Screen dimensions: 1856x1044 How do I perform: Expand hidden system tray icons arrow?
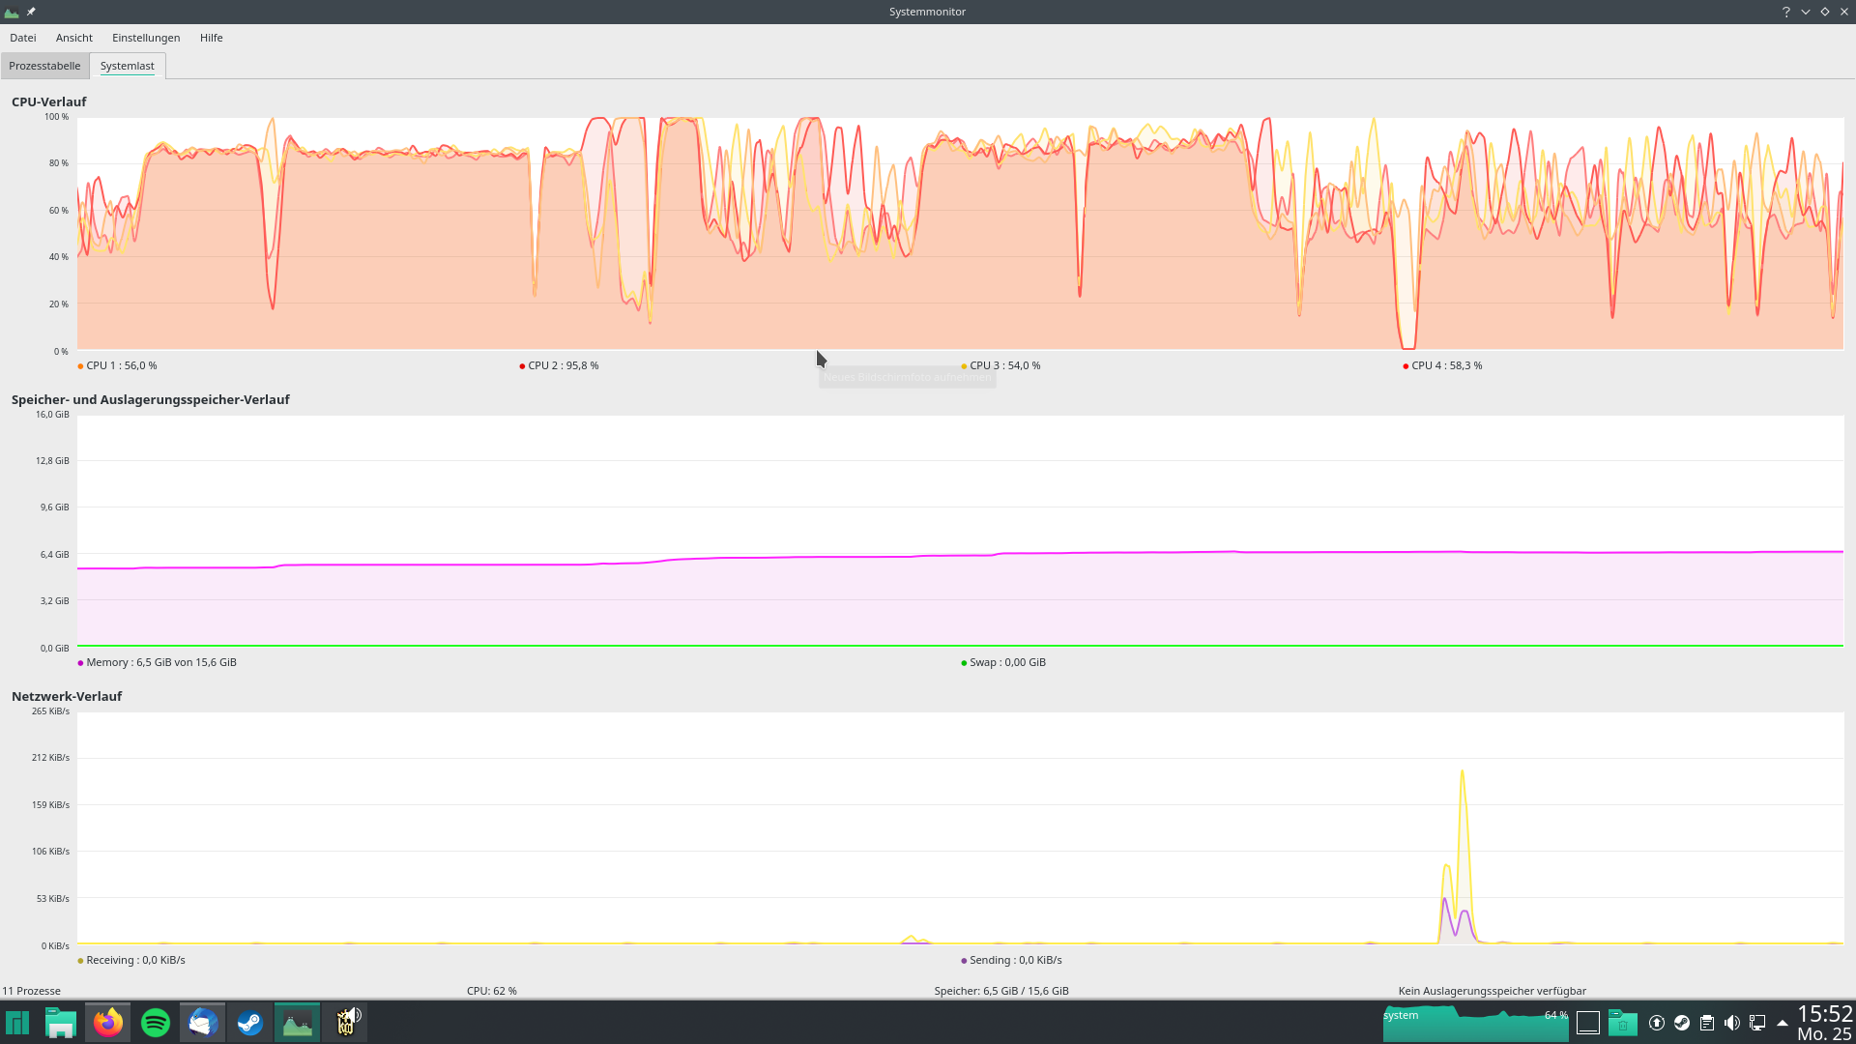pyautogui.click(x=1783, y=1023)
